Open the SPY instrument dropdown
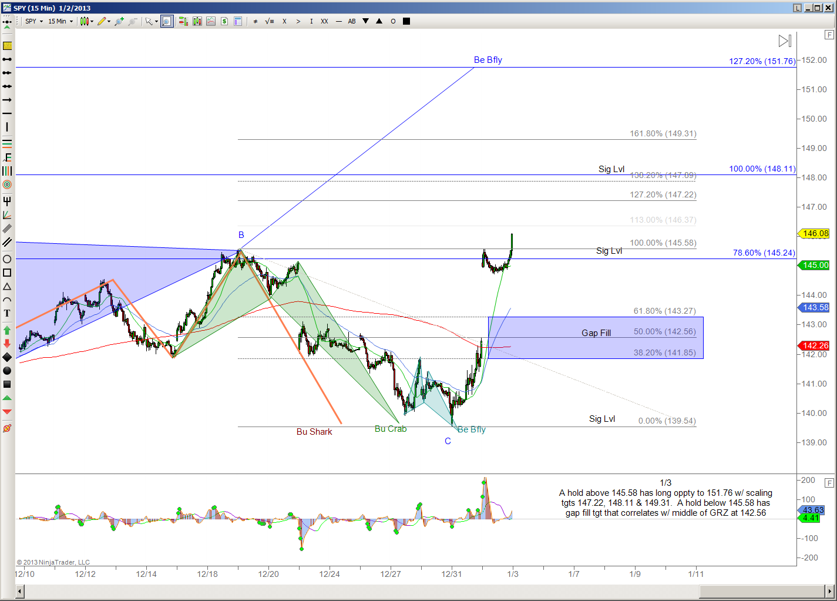 (34, 21)
